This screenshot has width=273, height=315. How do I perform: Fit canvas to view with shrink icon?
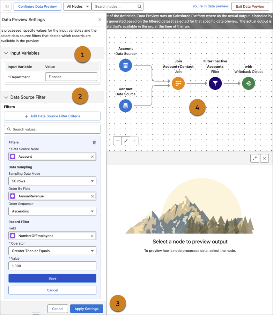(x=126, y=141)
